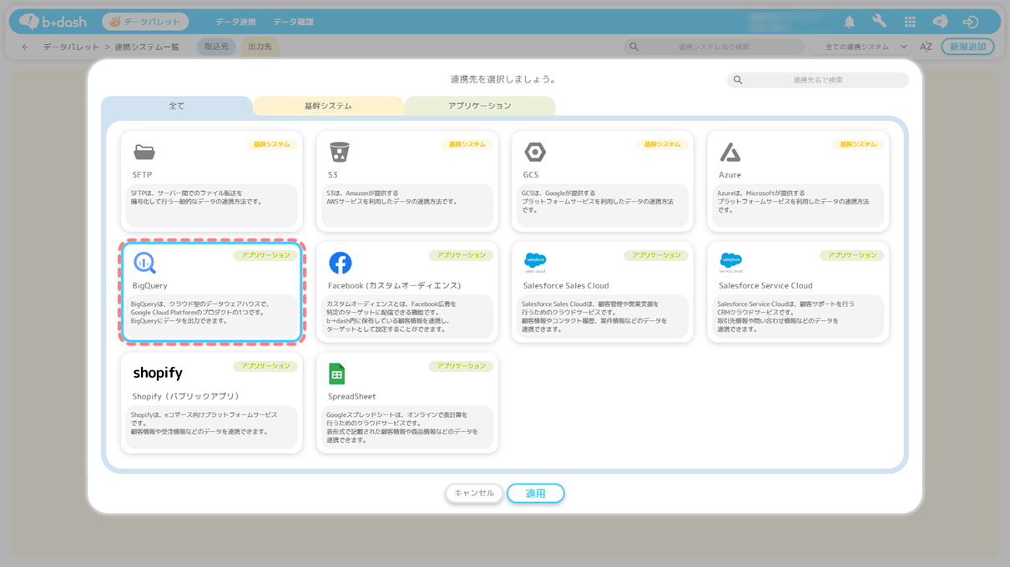Click the Facebook logo icon
The height and width of the screenshot is (567, 1010).
point(340,263)
